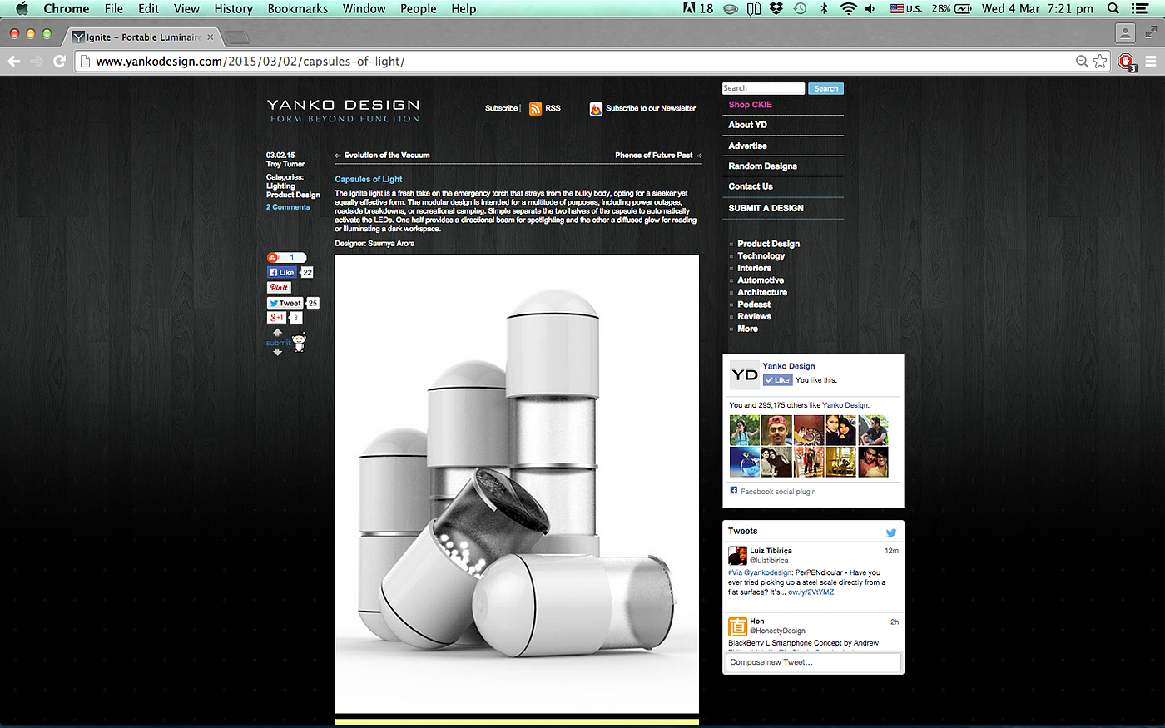
Task: Click the browser forward arrow
Action: pos(37,61)
